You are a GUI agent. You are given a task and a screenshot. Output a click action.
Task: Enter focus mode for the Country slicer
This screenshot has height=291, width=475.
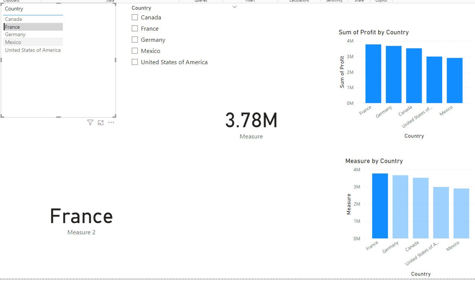tap(101, 122)
